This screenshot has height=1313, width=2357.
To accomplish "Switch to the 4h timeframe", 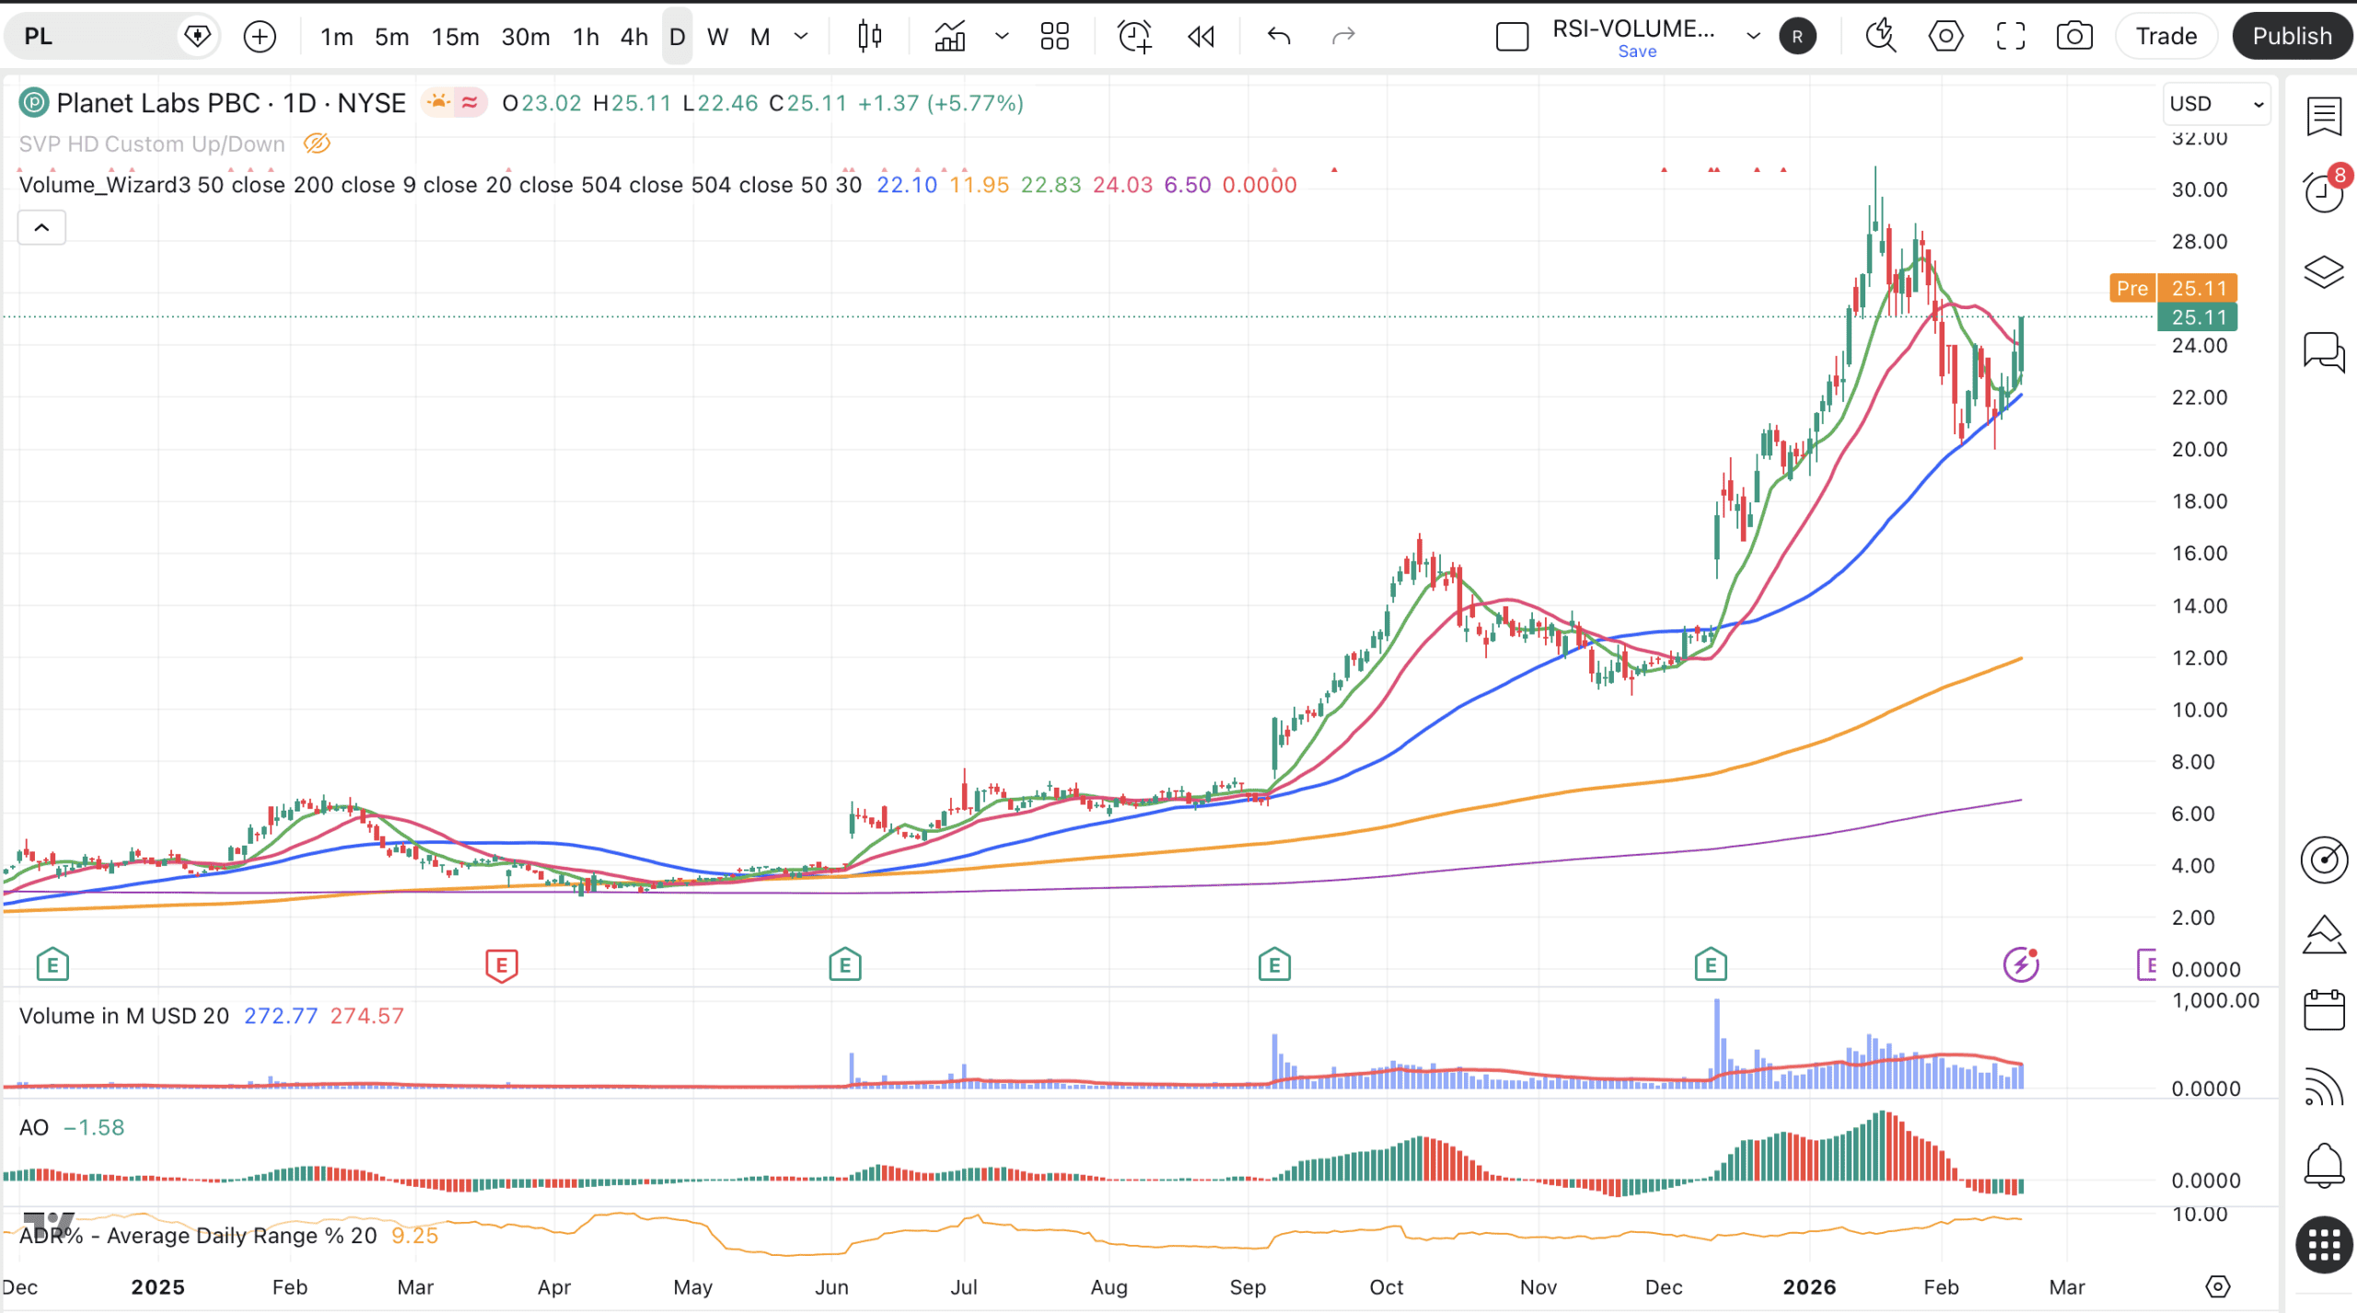I will tap(633, 37).
